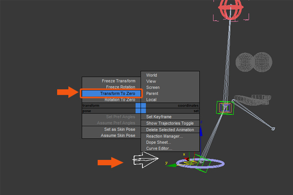
Task: Select the white arrow helper shape
Action: coord(146,160)
